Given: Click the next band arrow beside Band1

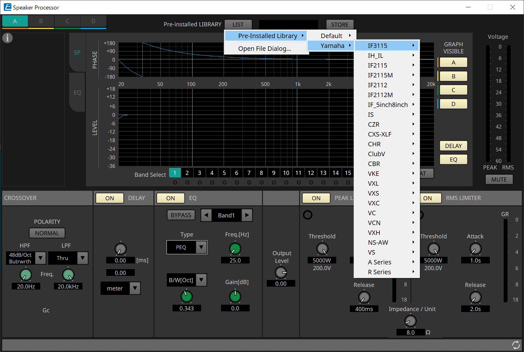Looking at the screenshot, I should pos(247,215).
